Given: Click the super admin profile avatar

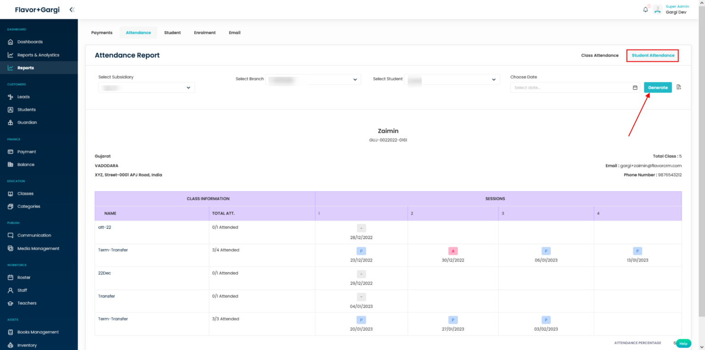Looking at the screenshot, I should [658, 10].
